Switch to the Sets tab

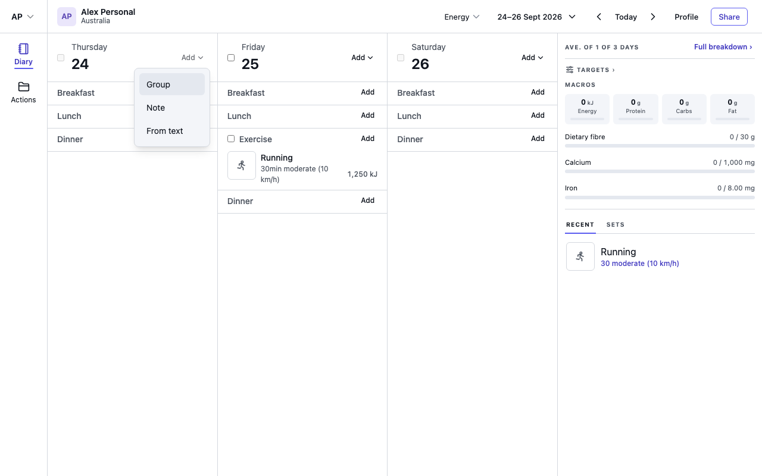pyautogui.click(x=616, y=225)
